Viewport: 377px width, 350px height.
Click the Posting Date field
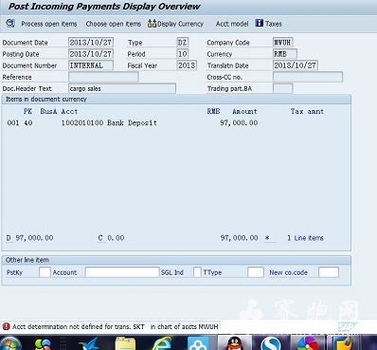tap(91, 54)
